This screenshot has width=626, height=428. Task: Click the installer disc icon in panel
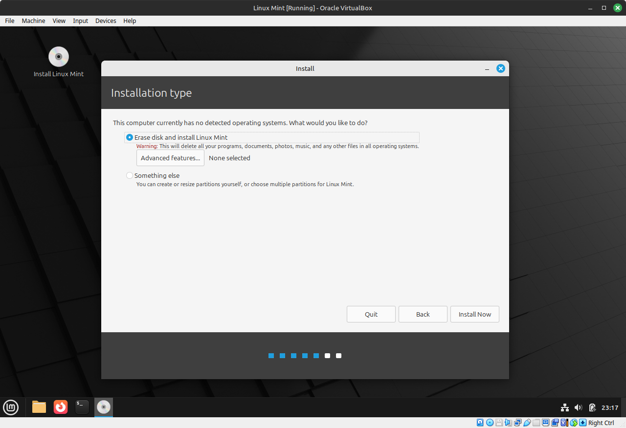104,407
